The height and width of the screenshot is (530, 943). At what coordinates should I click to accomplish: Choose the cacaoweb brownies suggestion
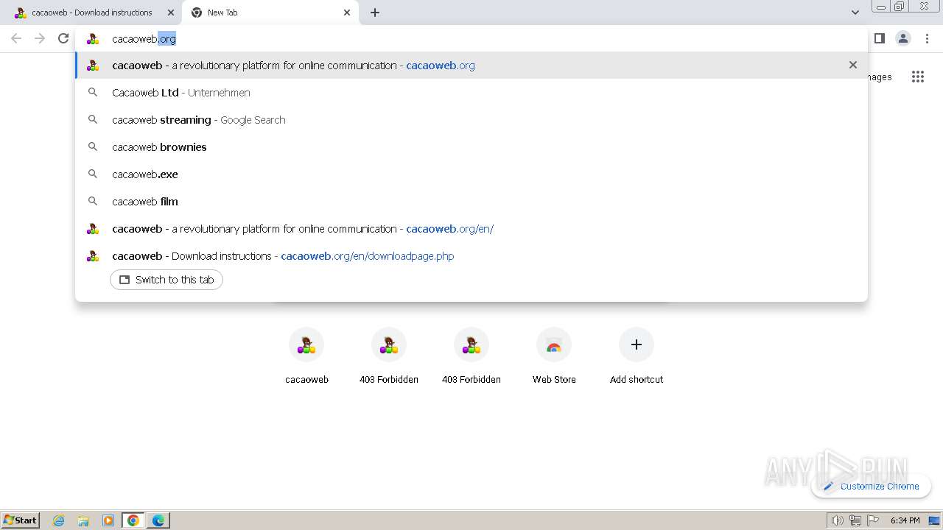(471, 147)
